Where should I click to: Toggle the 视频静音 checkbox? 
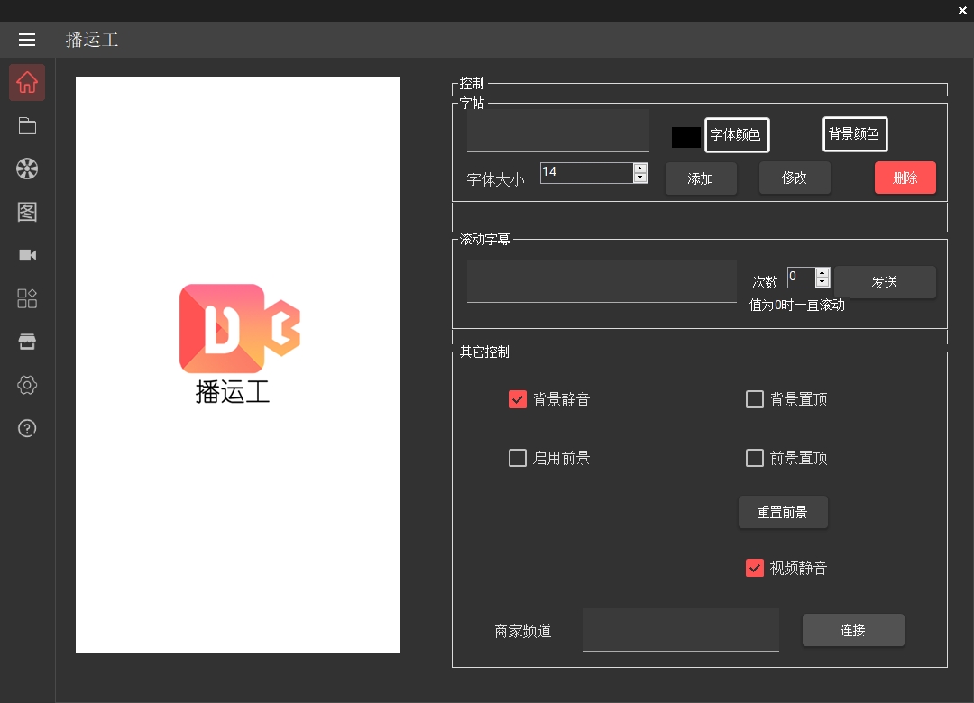click(755, 568)
